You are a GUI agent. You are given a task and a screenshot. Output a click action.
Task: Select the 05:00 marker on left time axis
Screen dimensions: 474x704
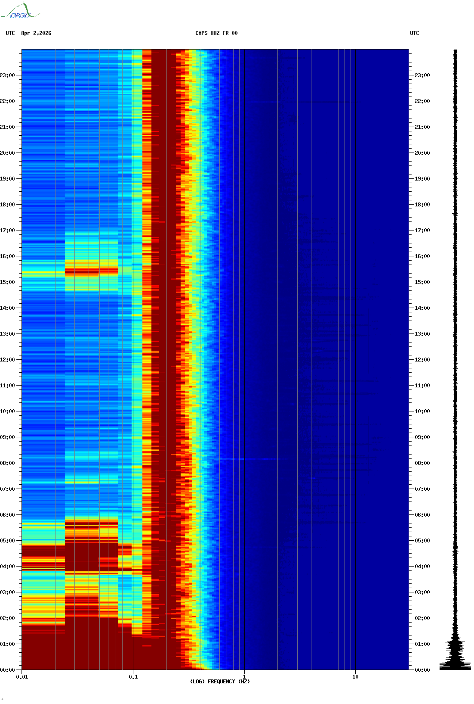[x=7, y=541]
